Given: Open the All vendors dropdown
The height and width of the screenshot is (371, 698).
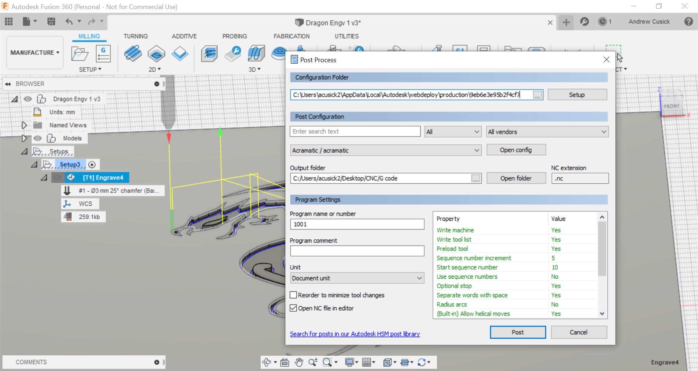Looking at the screenshot, I should coord(547,132).
